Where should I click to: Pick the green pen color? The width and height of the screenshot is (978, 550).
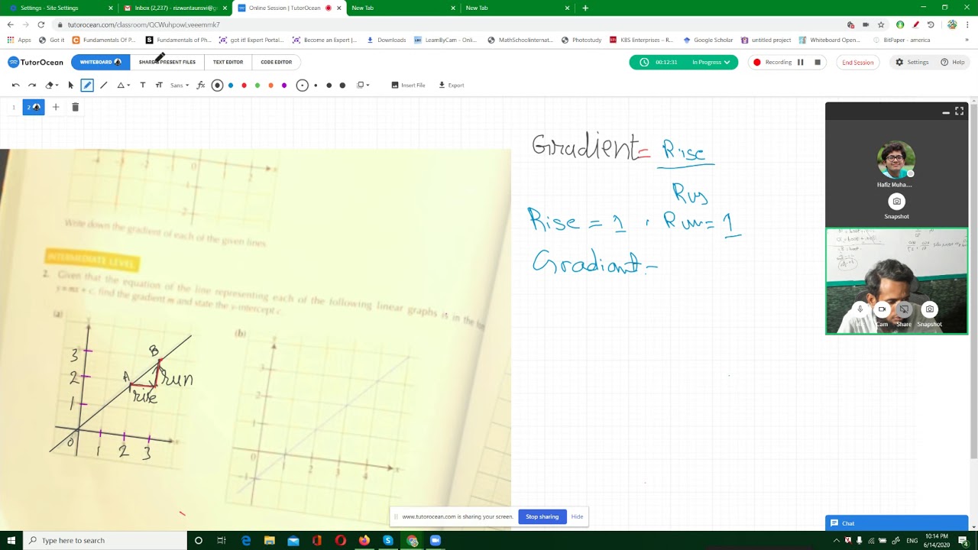[257, 85]
